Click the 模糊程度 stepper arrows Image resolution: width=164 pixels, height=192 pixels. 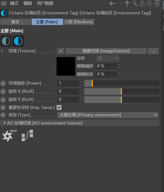click(118, 74)
